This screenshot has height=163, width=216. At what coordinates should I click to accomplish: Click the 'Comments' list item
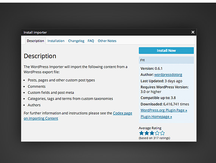tap(37, 86)
